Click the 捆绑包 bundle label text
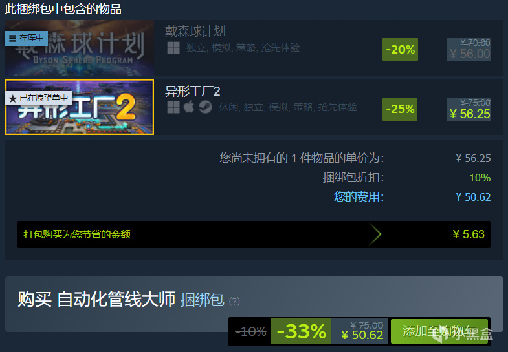Screen dimensions: 508x352 tap(202, 300)
